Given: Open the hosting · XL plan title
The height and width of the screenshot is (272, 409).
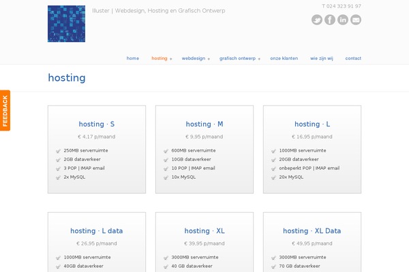Looking at the screenshot, I should [x=204, y=231].
